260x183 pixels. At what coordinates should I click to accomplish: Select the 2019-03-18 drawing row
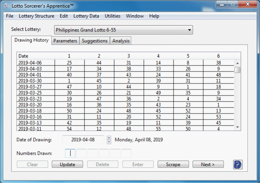point(125,111)
